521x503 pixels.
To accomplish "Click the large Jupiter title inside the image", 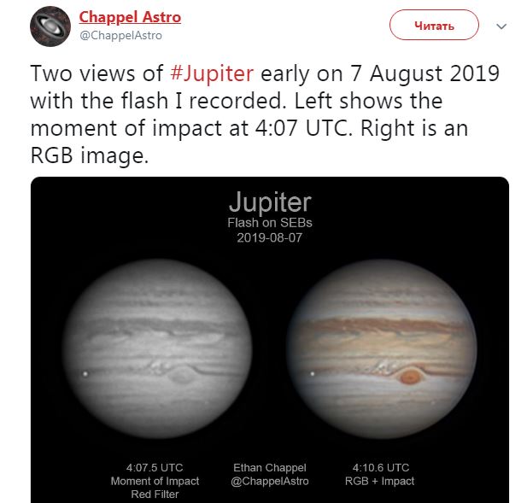I will 270,202.
